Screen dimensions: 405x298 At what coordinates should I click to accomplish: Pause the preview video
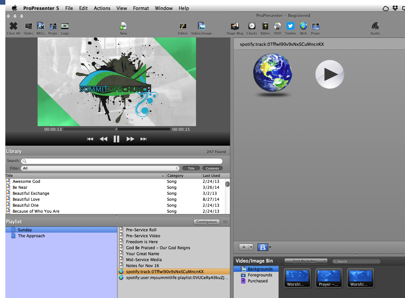pos(116,139)
